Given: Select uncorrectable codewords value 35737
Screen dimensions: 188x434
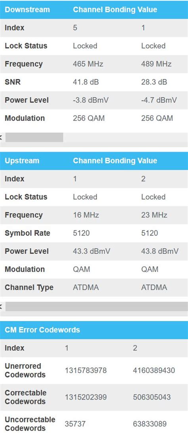Looking at the screenshot, I should pyautogui.click(x=75, y=424).
